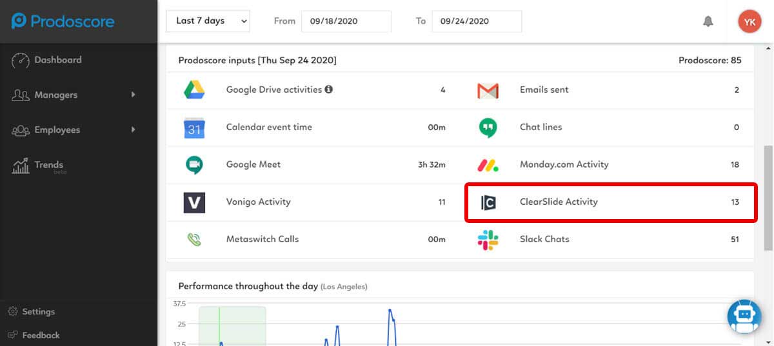Select the Chat lines label
Screen dimensions: 774x346
click(541, 127)
